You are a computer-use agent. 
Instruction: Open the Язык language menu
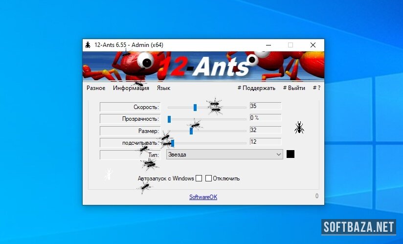(163, 88)
